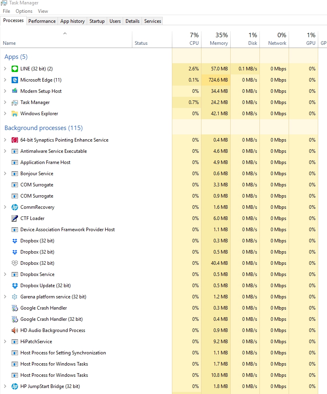
Task: Switch to the App history tab
Action: 72,21
